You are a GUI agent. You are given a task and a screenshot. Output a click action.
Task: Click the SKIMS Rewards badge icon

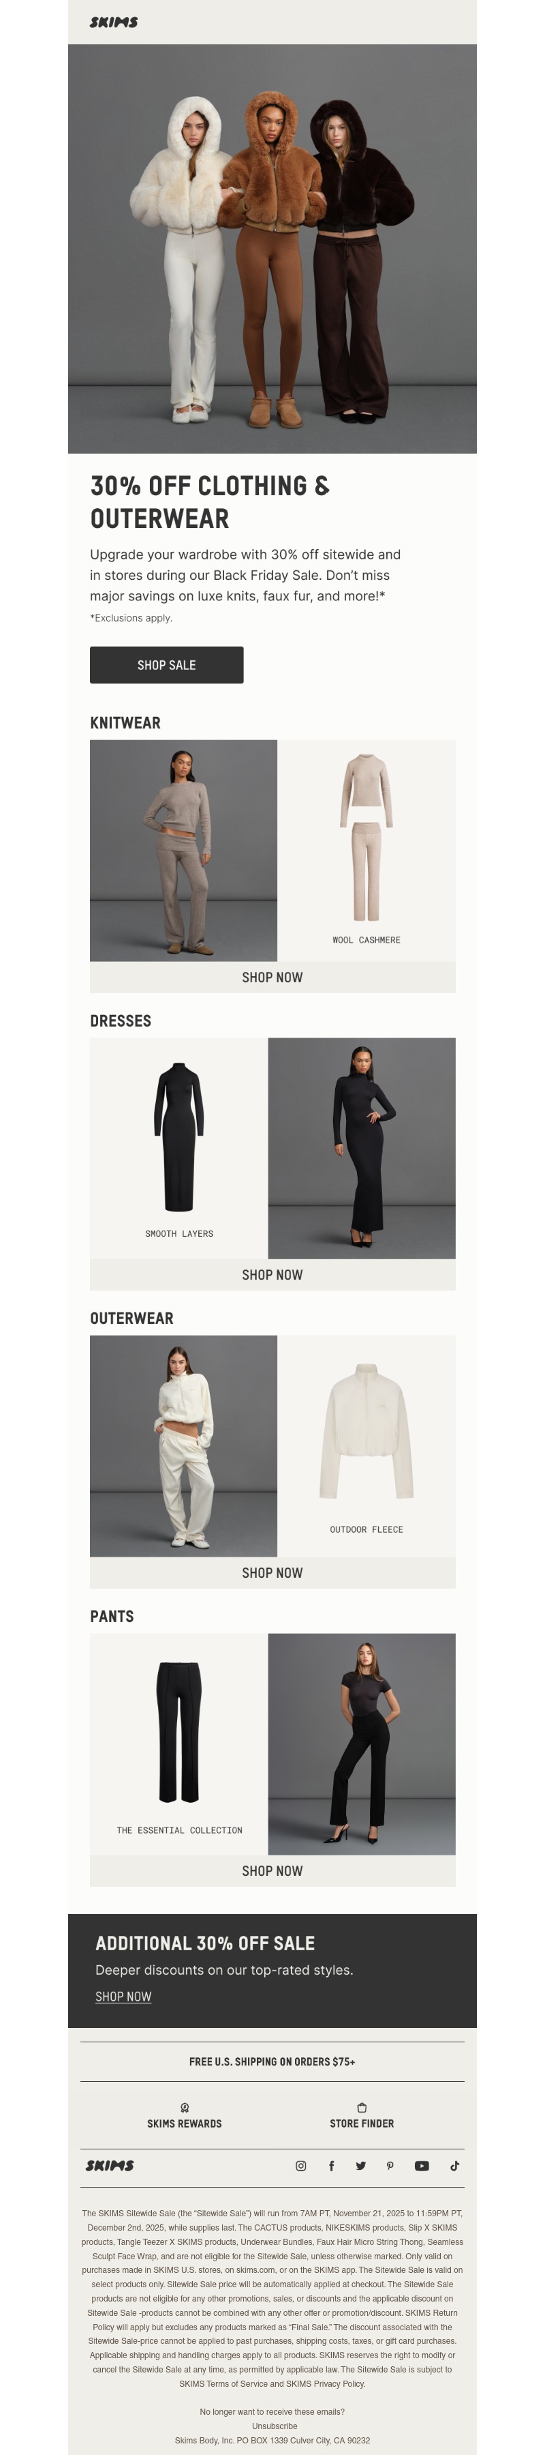pyautogui.click(x=185, y=2107)
